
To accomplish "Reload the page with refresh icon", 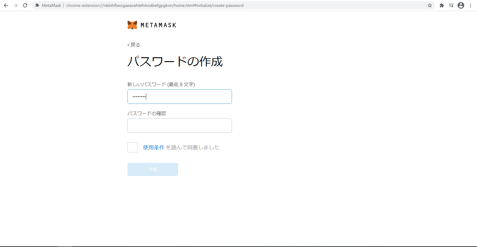I will coord(25,5).
